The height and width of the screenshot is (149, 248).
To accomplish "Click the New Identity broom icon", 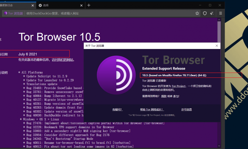I will click(x=212, y=13).
